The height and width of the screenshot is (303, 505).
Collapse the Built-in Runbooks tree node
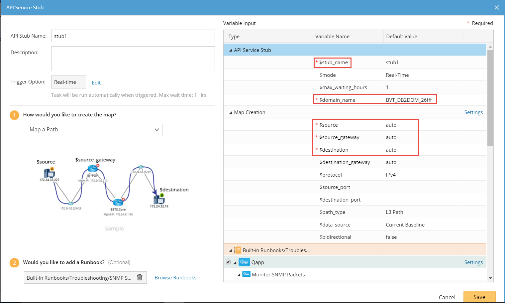[231, 250]
